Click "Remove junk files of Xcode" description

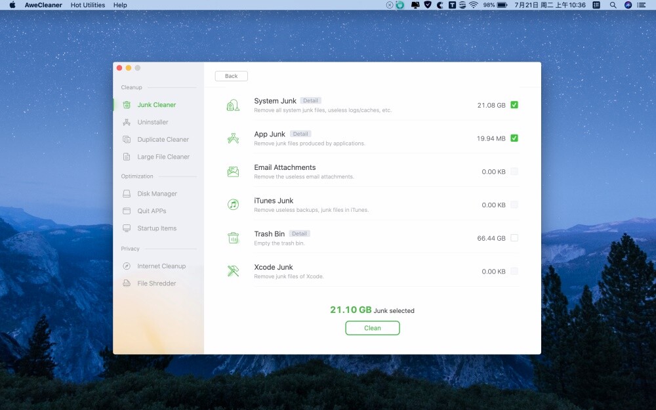pos(289,277)
